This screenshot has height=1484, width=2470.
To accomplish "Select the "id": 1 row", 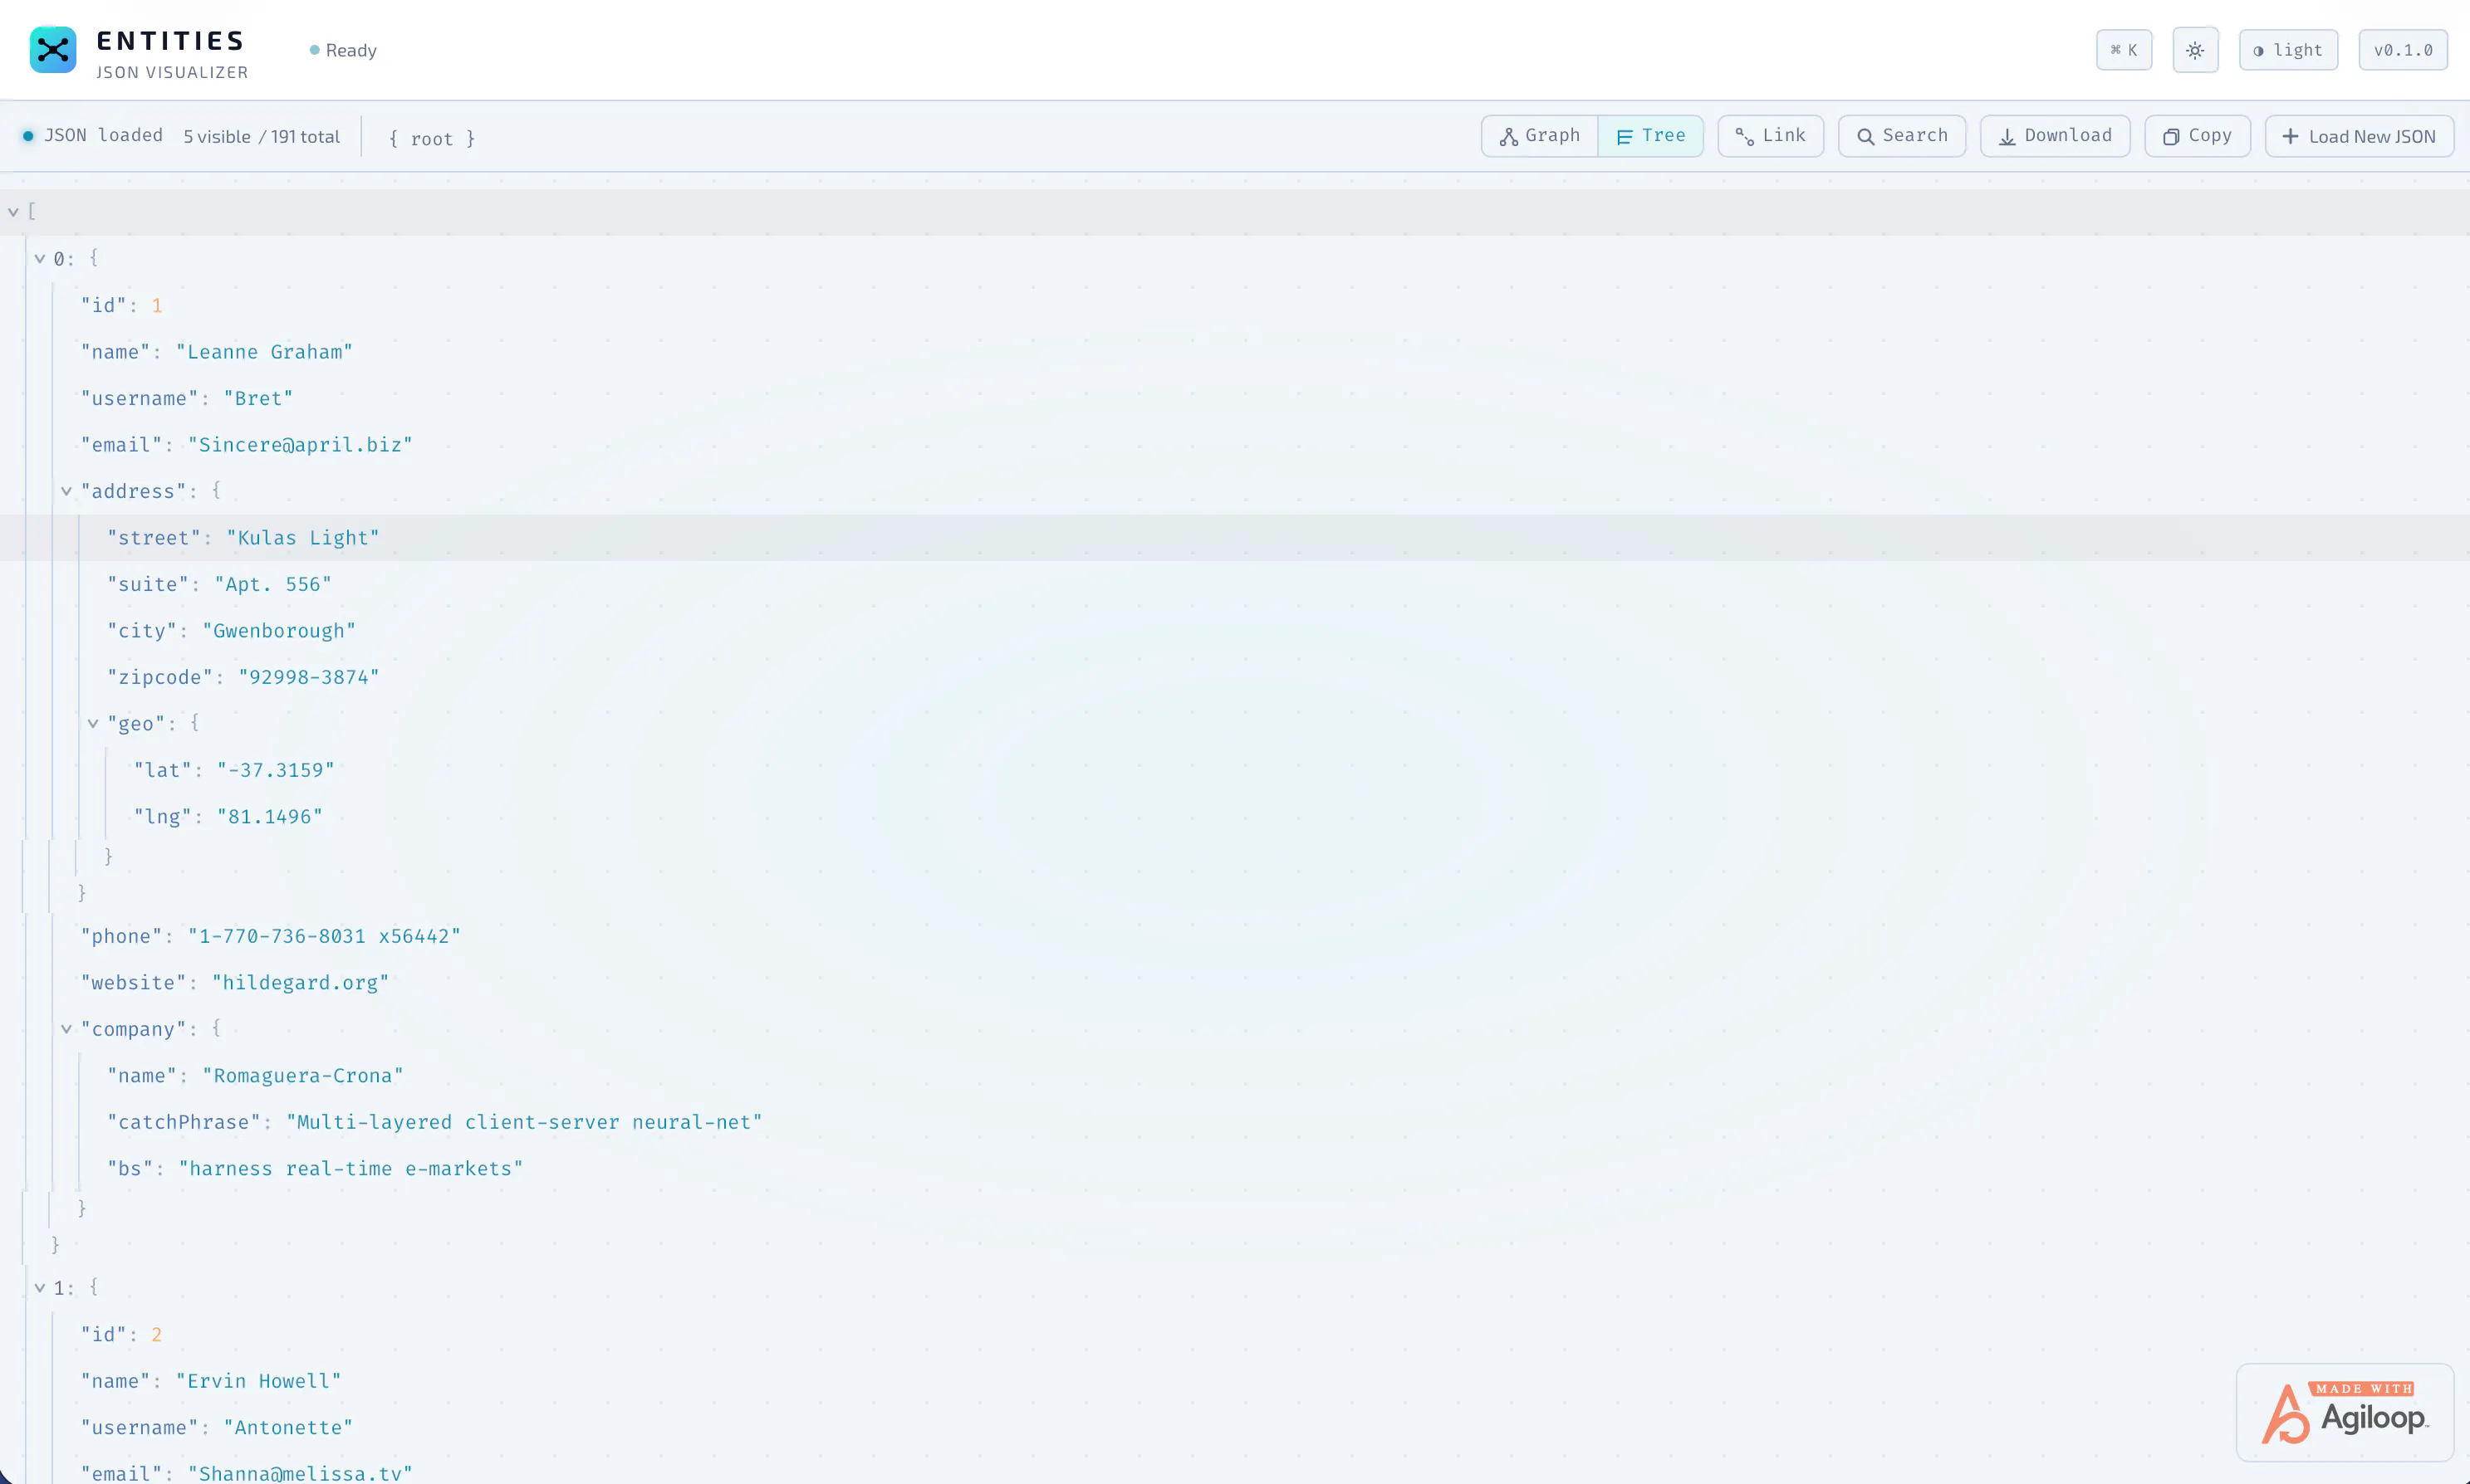I will pyautogui.click(x=1234, y=305).
